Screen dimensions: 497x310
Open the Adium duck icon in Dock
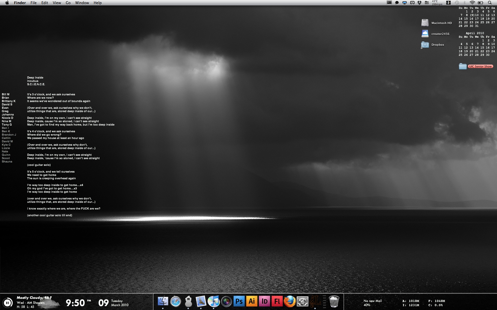pos(188,301)
